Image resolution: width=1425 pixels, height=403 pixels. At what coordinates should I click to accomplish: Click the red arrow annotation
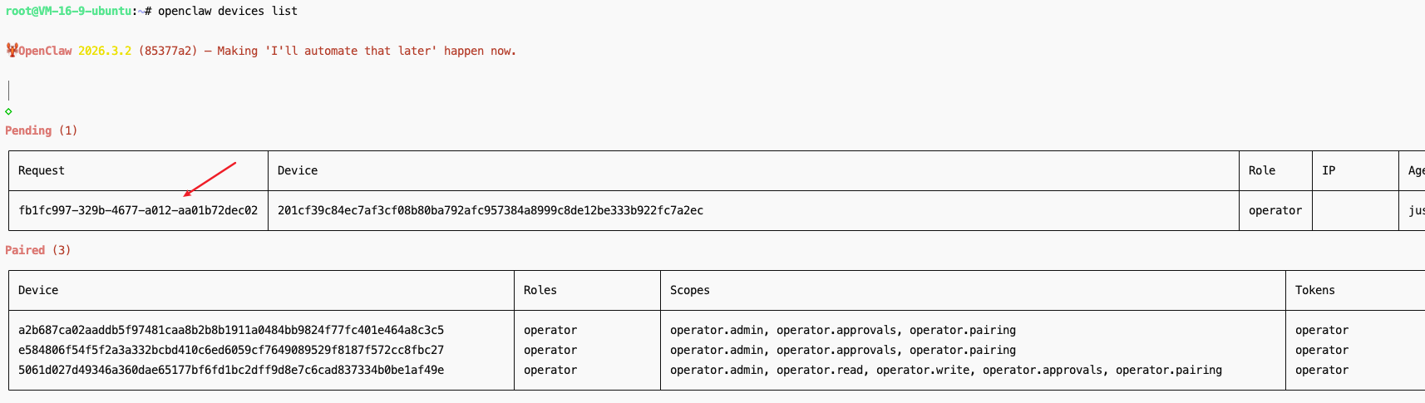coord(210,179)
